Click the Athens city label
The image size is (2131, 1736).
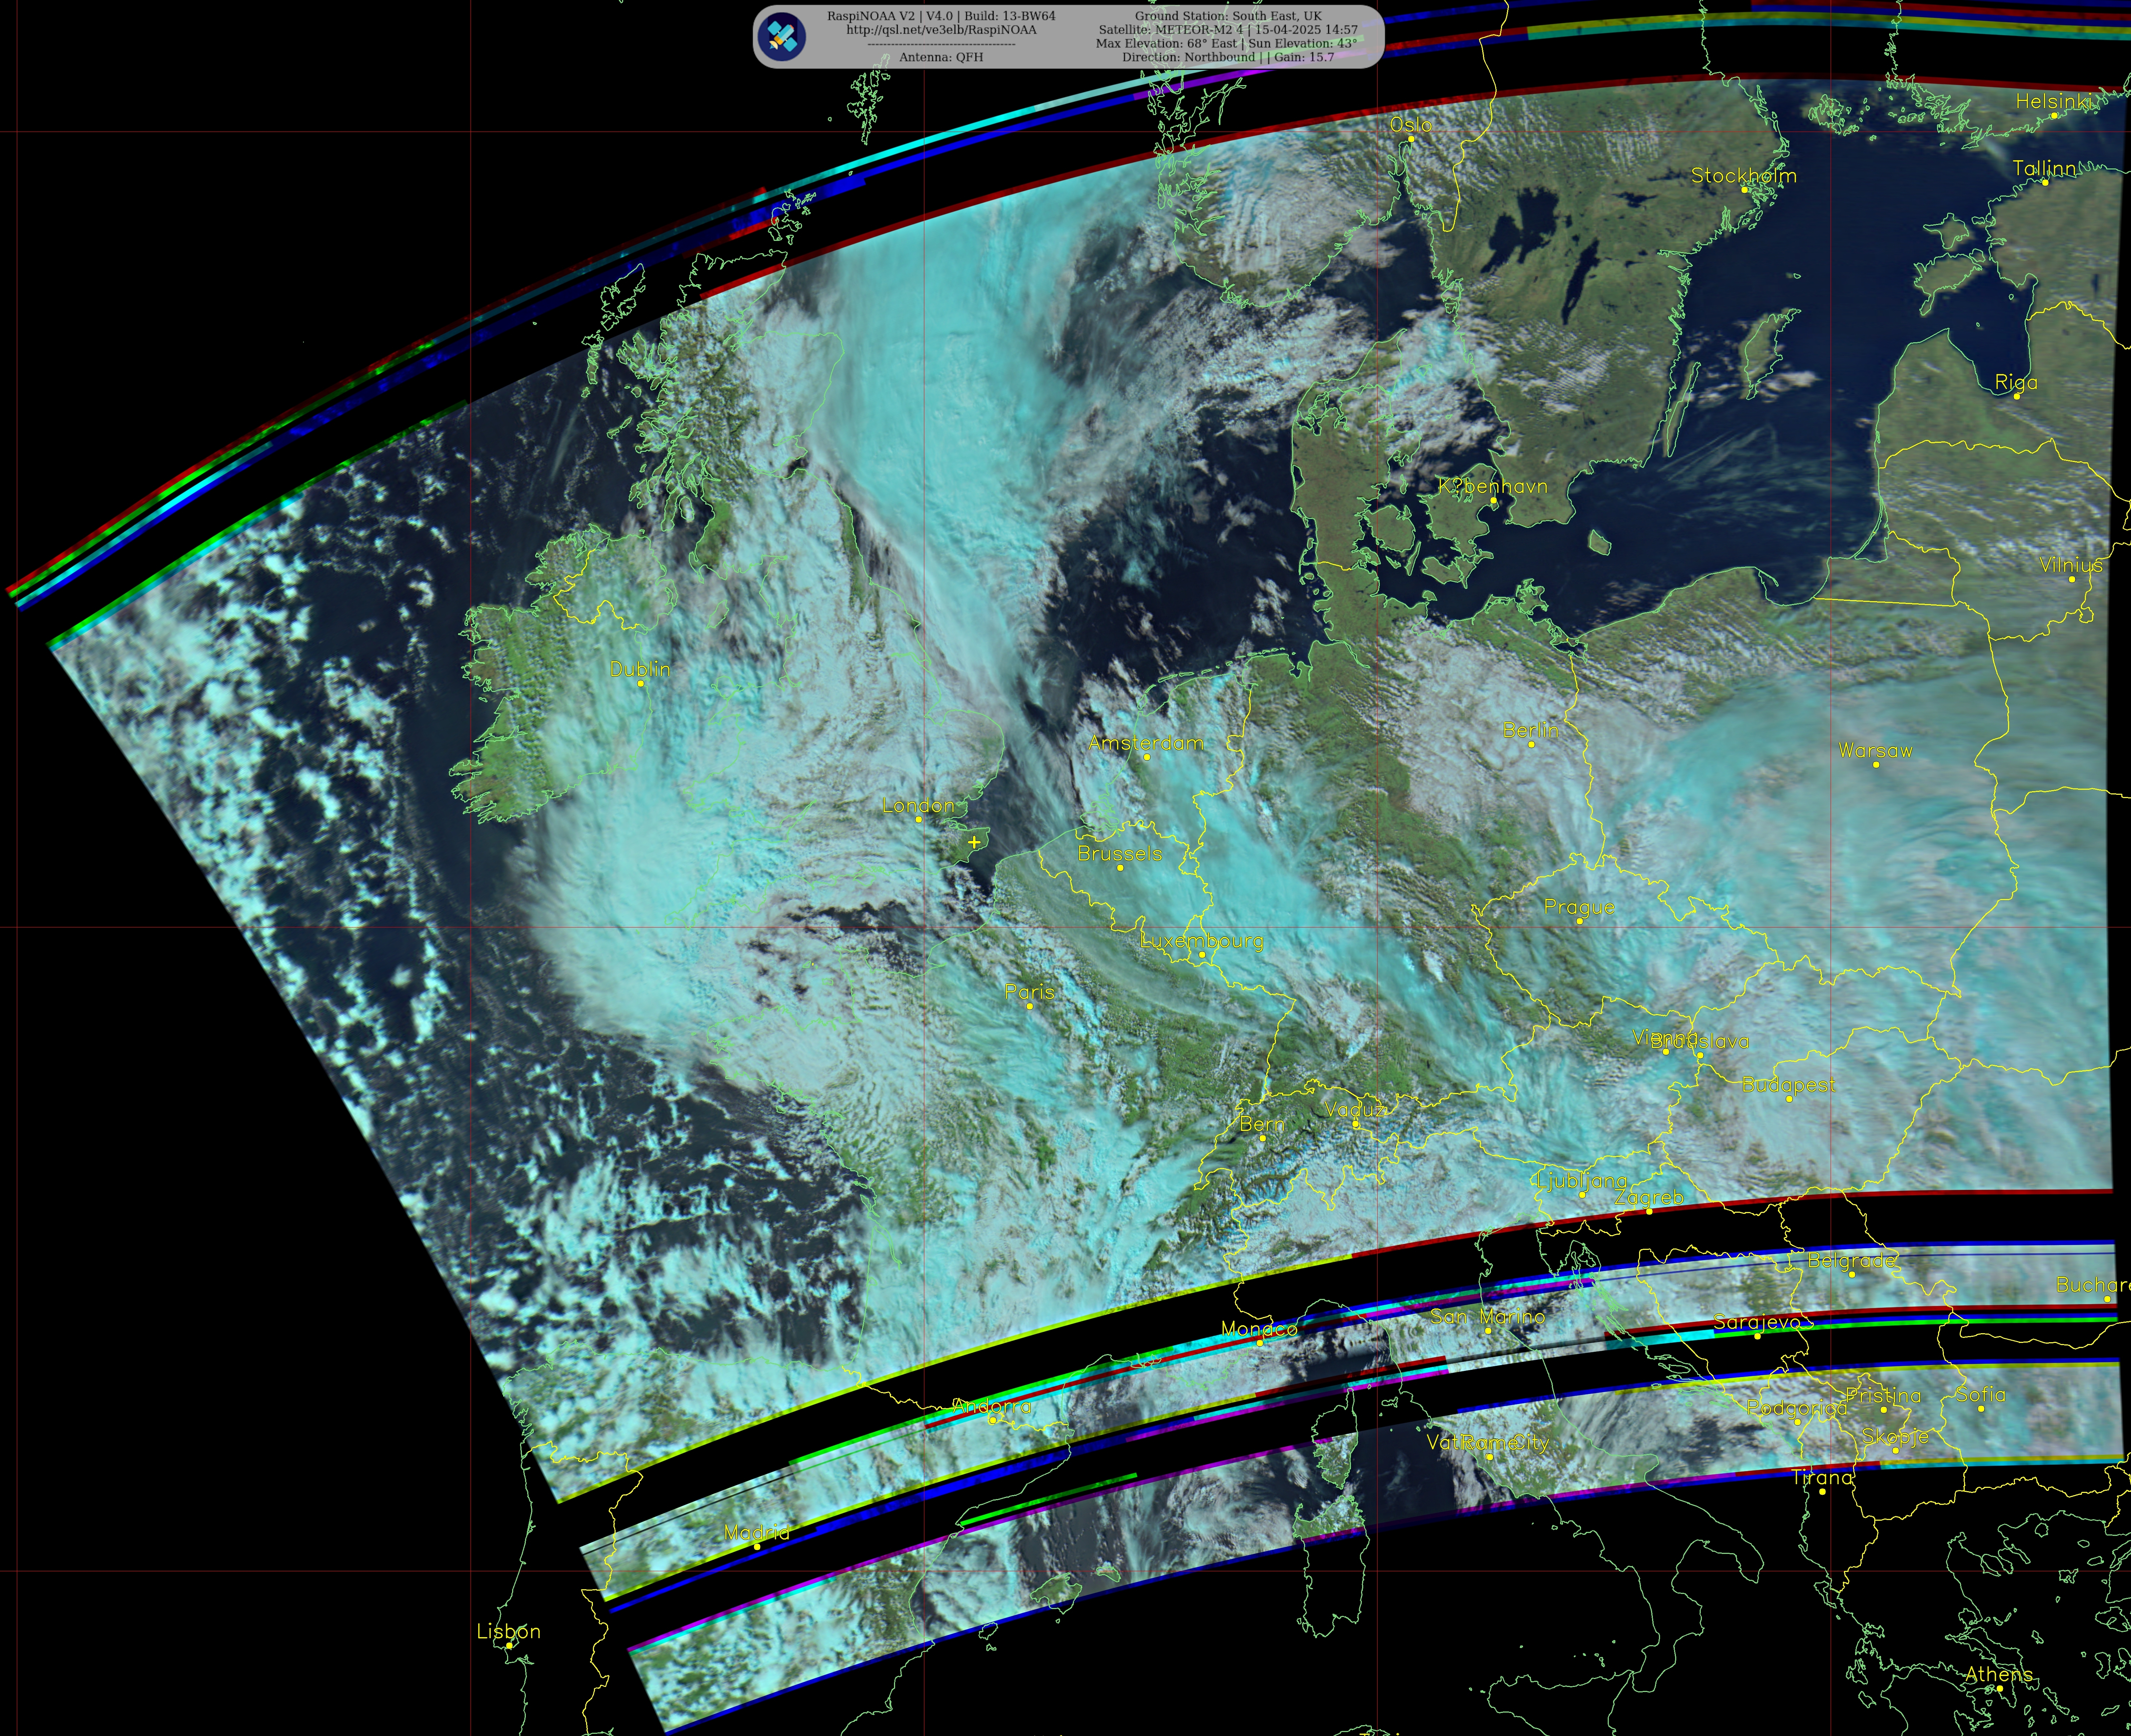pyautogui.click(x=1999, y=1675)
